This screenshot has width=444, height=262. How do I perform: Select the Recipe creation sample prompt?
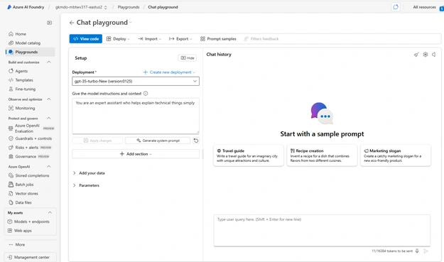tap(322, 155)
